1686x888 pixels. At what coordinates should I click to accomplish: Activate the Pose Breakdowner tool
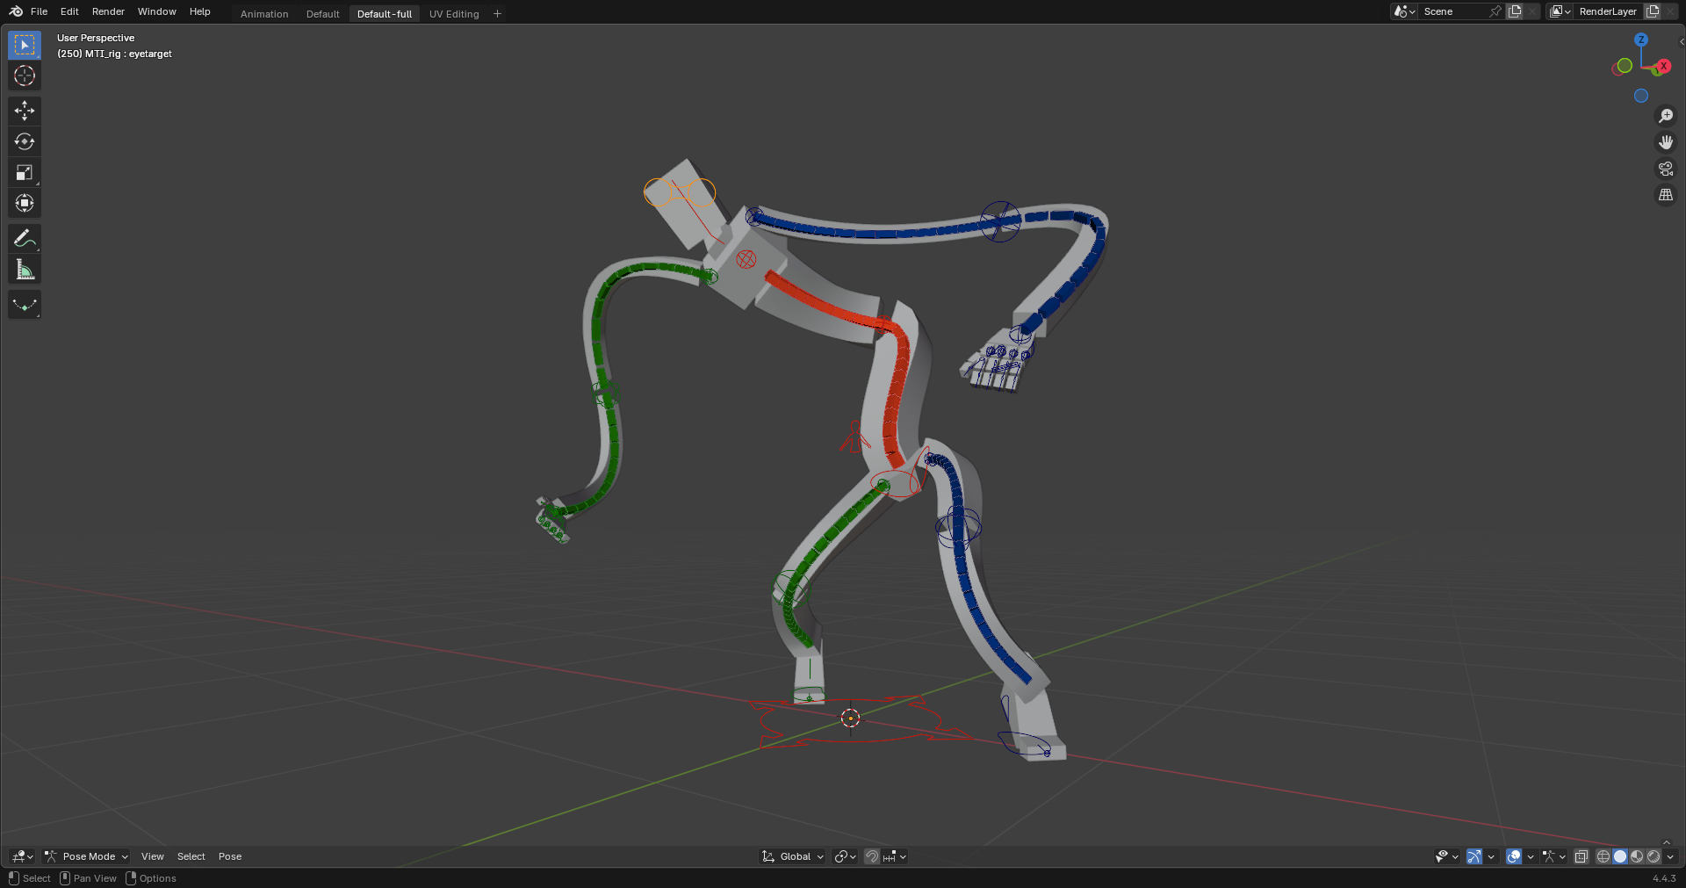click(24, 305)
